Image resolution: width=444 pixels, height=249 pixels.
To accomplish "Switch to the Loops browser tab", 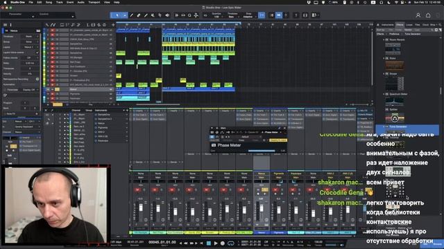I will pyautogui.click(x=409, y=25).
